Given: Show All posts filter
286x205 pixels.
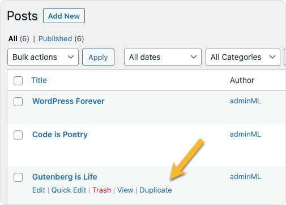Looking at the screenshot, I should click(13, 39).
